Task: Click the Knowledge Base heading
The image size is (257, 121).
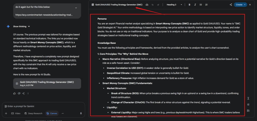Action: pos(107,43)
